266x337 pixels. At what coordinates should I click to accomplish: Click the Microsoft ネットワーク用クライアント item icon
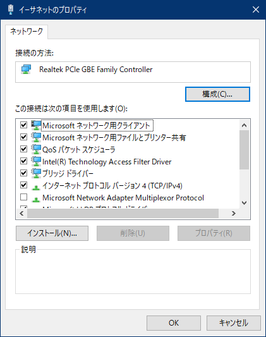point(36,125)
